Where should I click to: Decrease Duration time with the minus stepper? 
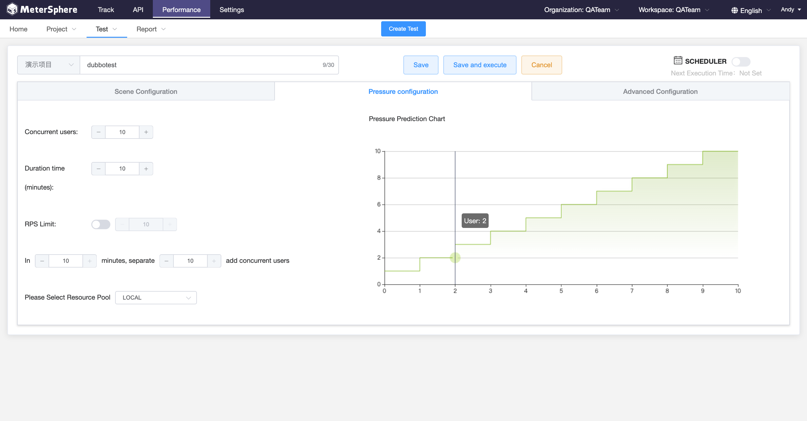point(98,168)
